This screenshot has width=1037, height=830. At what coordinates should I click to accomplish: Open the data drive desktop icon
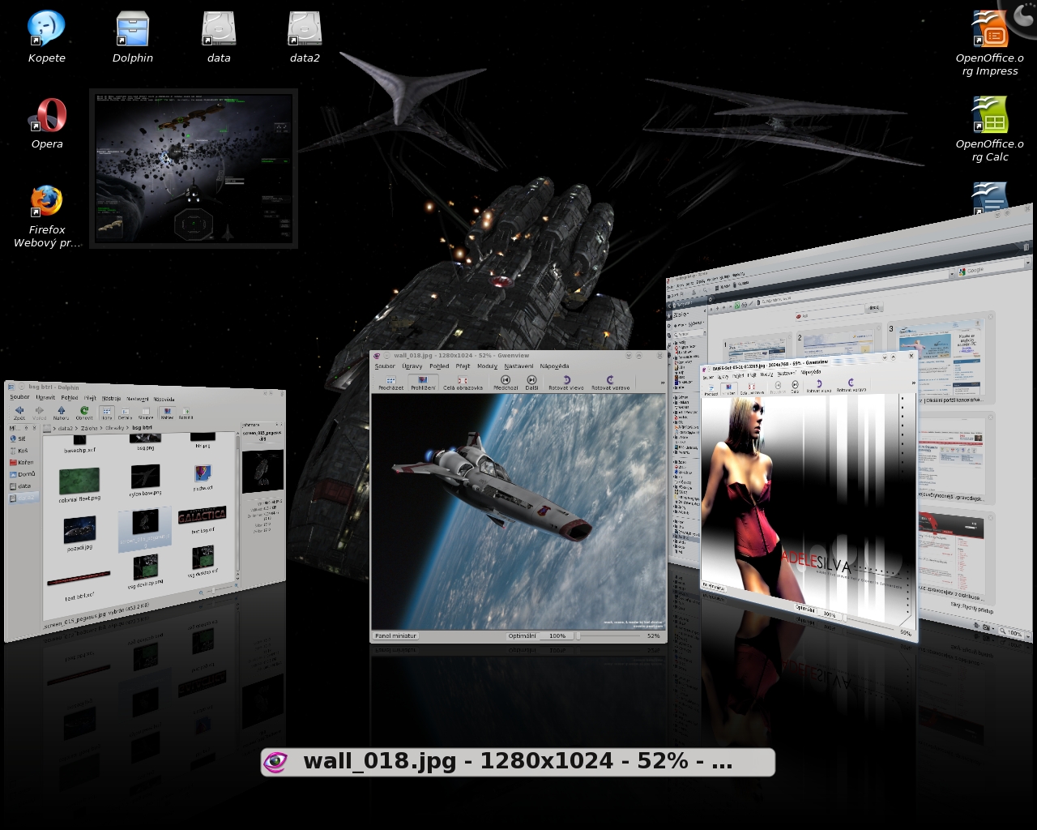click(219, 36)
